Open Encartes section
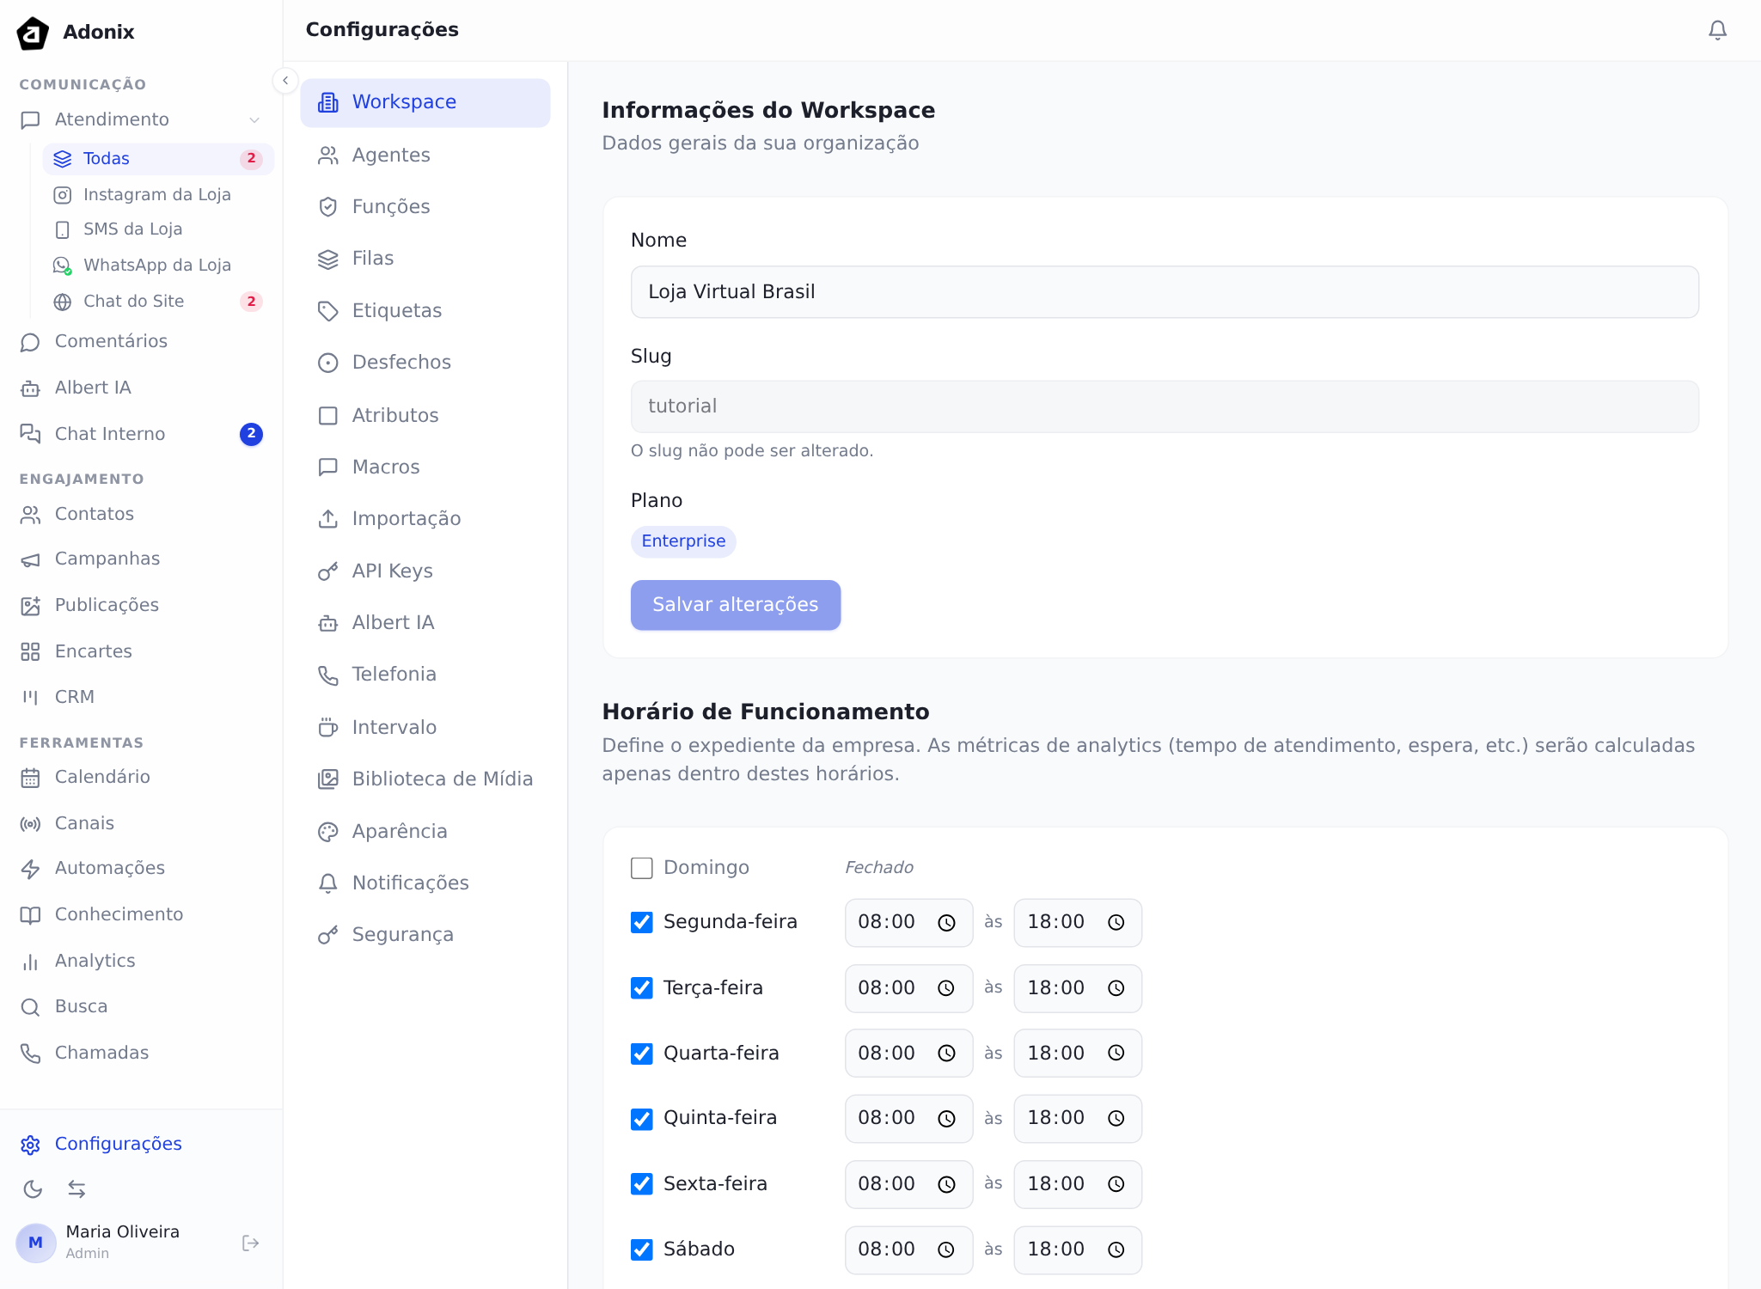 pos(141,652)
